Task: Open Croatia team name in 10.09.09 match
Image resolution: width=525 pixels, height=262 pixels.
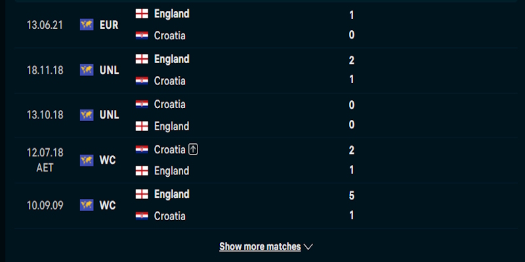Action: pos(169,216)
